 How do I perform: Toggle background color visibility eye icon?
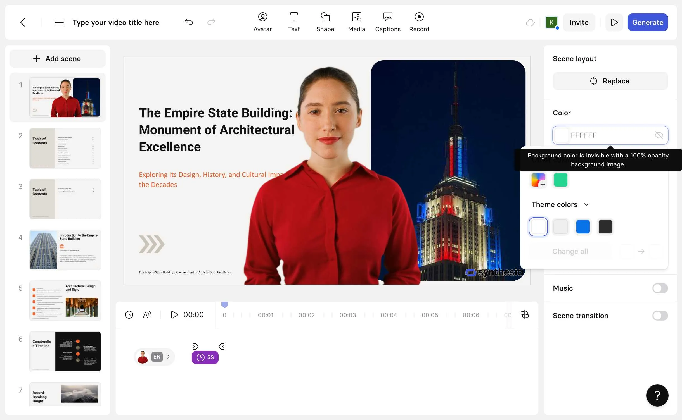(659, 135)
